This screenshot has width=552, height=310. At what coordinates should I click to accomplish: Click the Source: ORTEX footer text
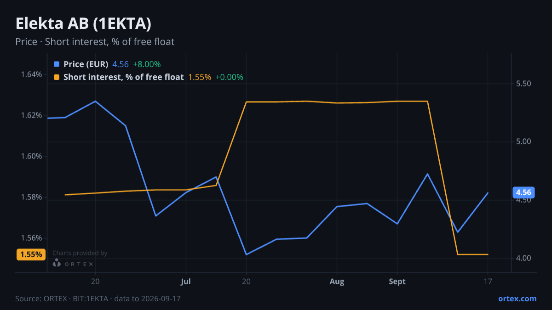pos(98,299)
